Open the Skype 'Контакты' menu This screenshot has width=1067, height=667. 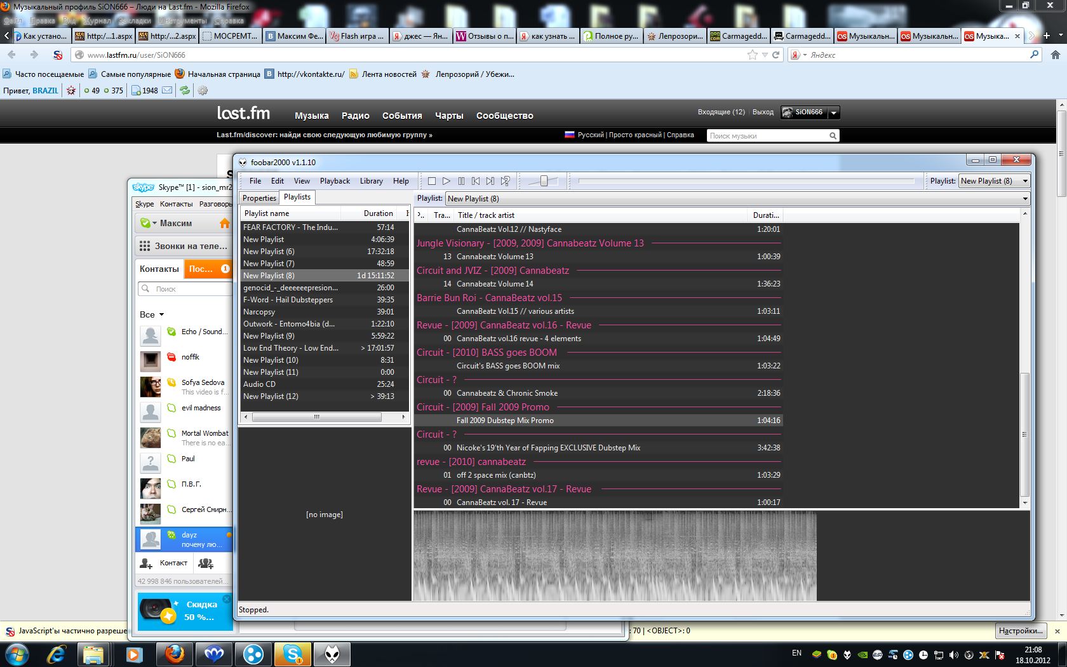coord(176,204)
